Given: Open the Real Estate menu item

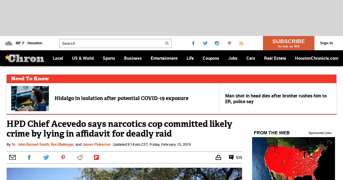Looking at the screenshot, I should tap(275, 58).
